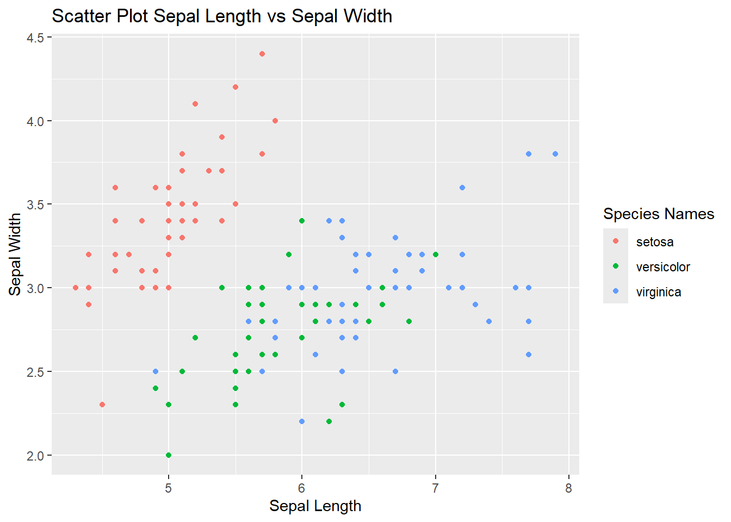Select the "versicolor" legend label
This screenshot has width=731, height=522.
pos(663,267)
